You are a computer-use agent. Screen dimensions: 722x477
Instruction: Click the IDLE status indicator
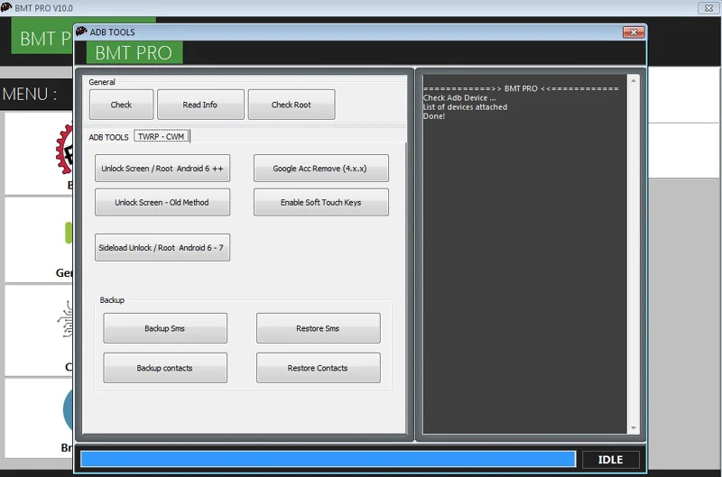[611, 460]
